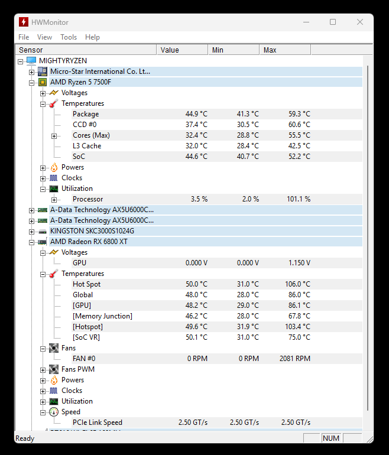
Task: Collapse the AMD Ryzen 5 7500F node
Action: [32, 83]
